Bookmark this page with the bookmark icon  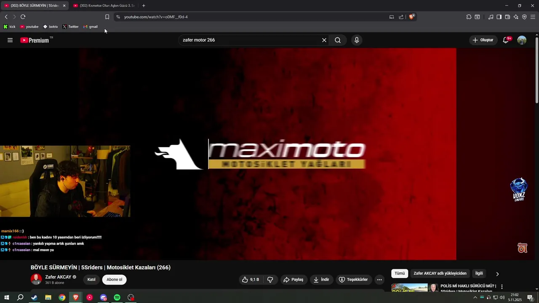click(x=107, y=17)
